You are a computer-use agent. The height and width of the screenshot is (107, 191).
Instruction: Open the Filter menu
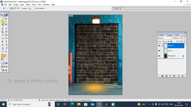(x=34, y=5)
